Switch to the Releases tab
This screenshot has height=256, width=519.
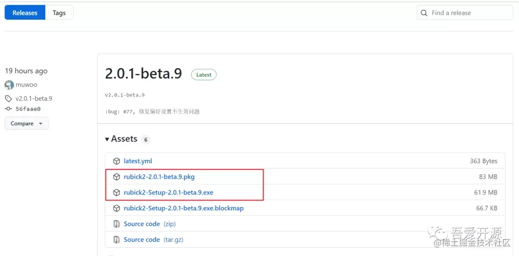pyautogui.click(x=25, y=13)
